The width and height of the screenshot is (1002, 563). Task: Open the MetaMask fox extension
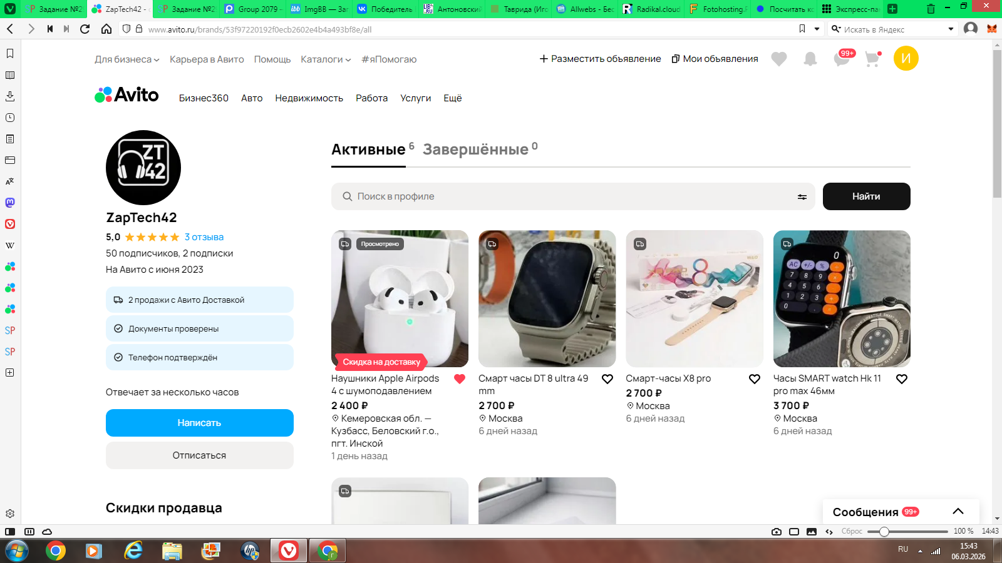pos(992,29)
